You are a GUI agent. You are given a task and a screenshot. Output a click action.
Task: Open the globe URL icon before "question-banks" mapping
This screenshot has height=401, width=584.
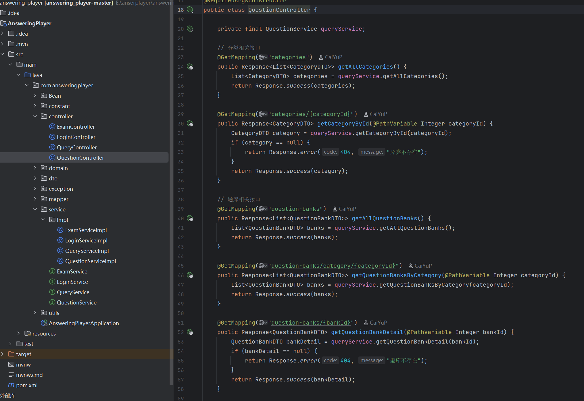click(261, 209)
